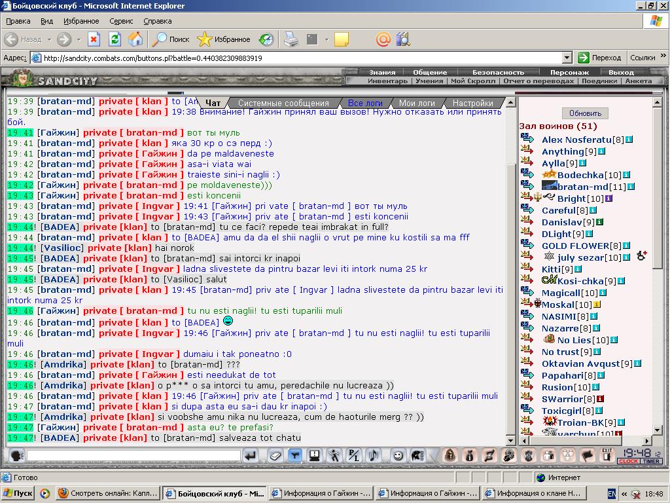The width and height of the screenshot is (670, 503).
Task: Open Отчет о переводах link
Action: pyautogui.click(x=538, y=81)
